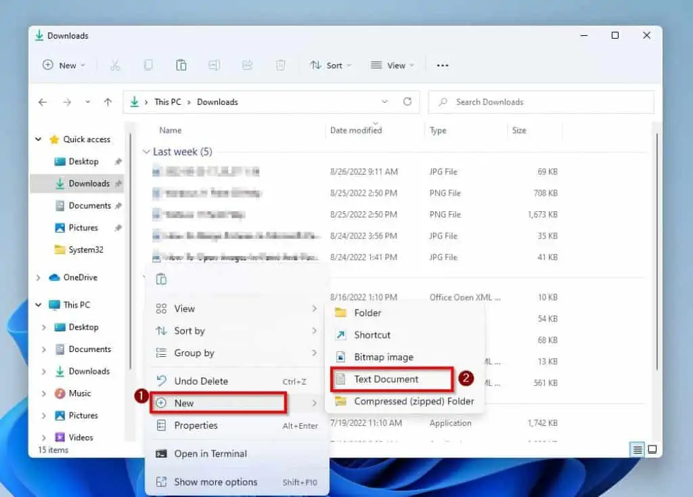Create a Compressed (zipped) Folder
This screenshot has height=497, width=693.
tap(405, 402)
